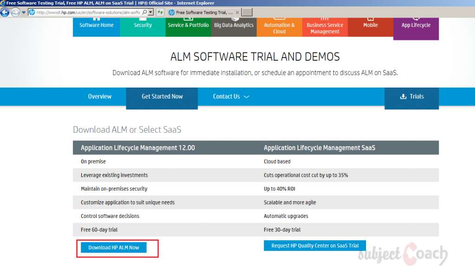Refresh the page with the green arrows icon

(160, 13)
